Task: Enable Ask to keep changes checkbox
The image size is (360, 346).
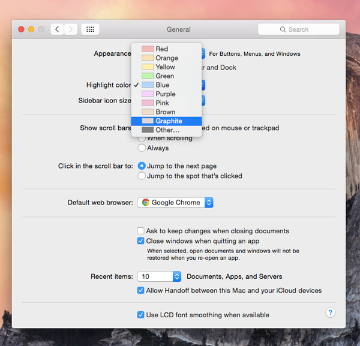Action: click(141, 231)
